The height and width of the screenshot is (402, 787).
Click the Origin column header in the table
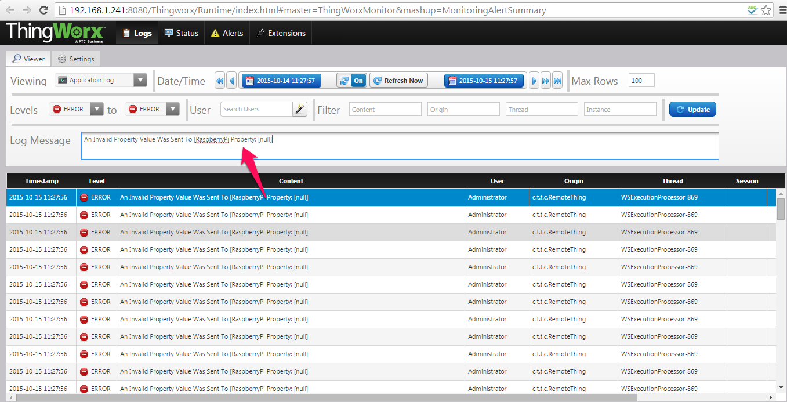574,181
